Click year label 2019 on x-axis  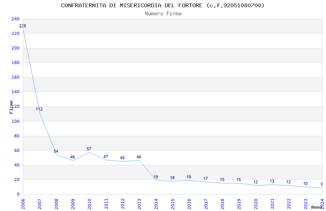(x=239, y=204)
